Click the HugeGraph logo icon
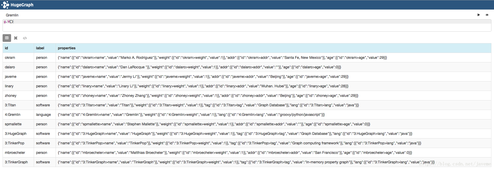Image resolution: width=494 pixels, height=169 pixels. [5, 5]
